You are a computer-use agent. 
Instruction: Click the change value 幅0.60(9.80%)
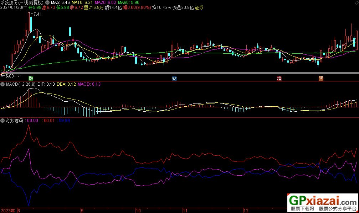pyautogui.click(x=137, y=7)
